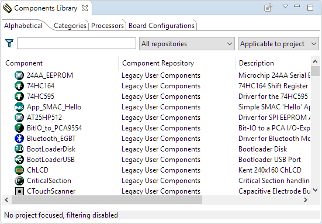Viewport: 322px width, 224px height.
Task: Open the All repositories dropdown
Action: click(187, 43)
